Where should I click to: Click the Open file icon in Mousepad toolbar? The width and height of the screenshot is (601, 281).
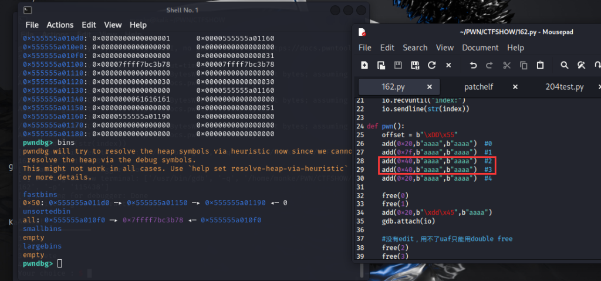click(381, 65)
